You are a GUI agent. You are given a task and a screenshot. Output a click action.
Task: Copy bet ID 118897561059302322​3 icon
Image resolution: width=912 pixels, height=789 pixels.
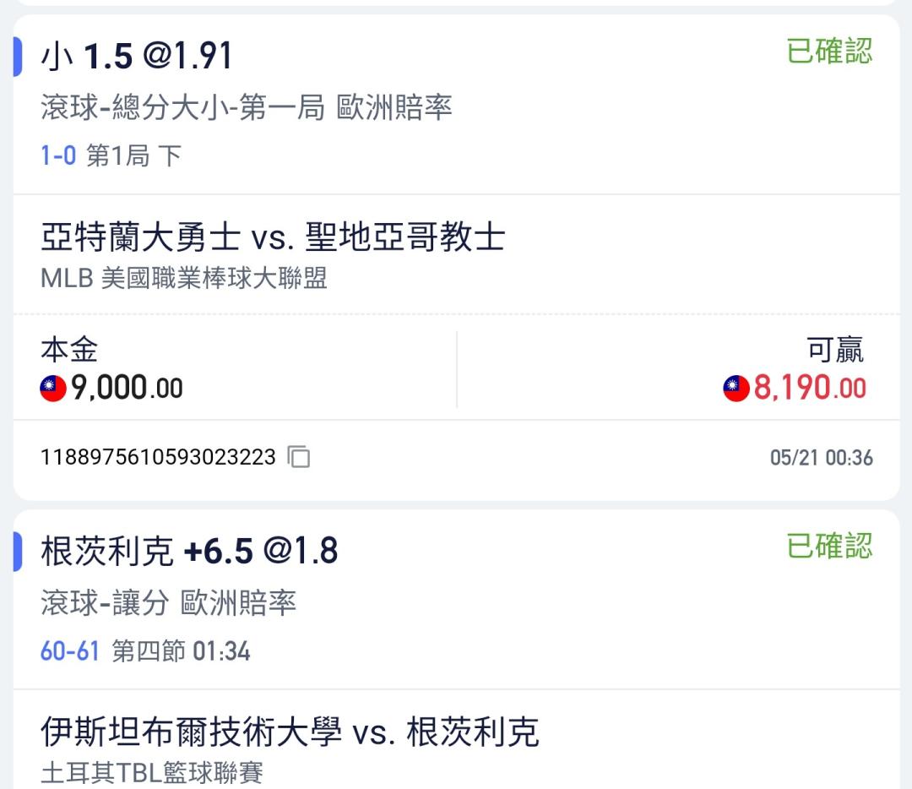coord(298,457)
